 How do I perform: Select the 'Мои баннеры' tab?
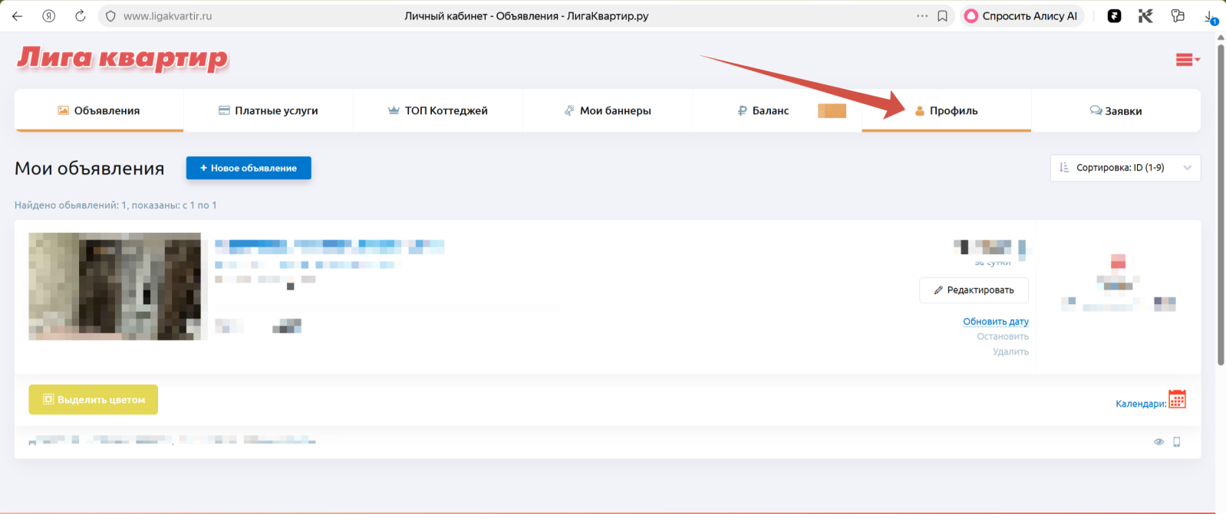[608, 110]
